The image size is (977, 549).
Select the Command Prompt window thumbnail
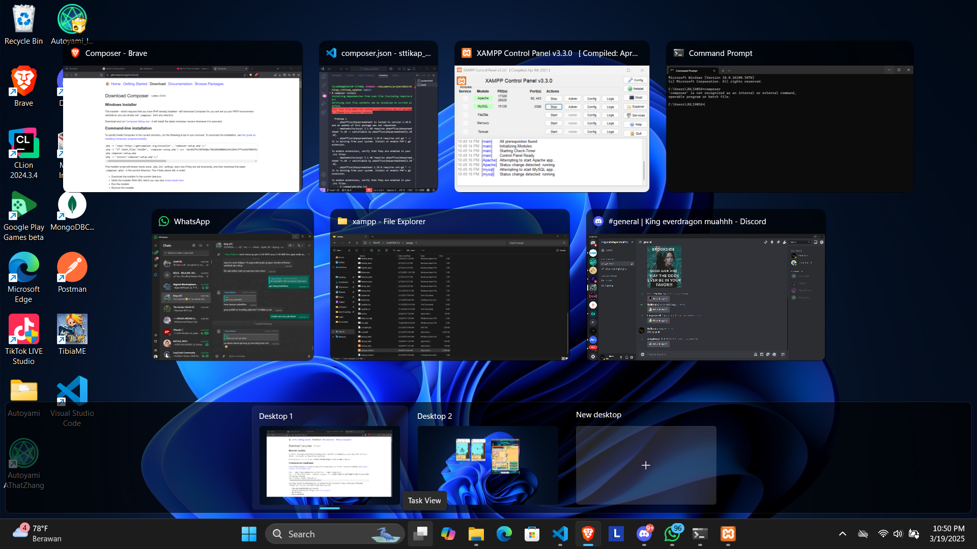pyautogui.click(x=789, y=128)
